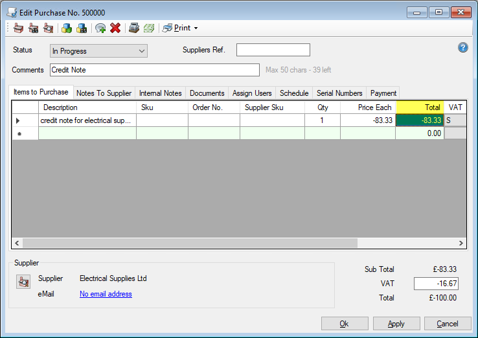Click the green money notes icon
This screenshot has width=478, height=338.
coord(149,28)
